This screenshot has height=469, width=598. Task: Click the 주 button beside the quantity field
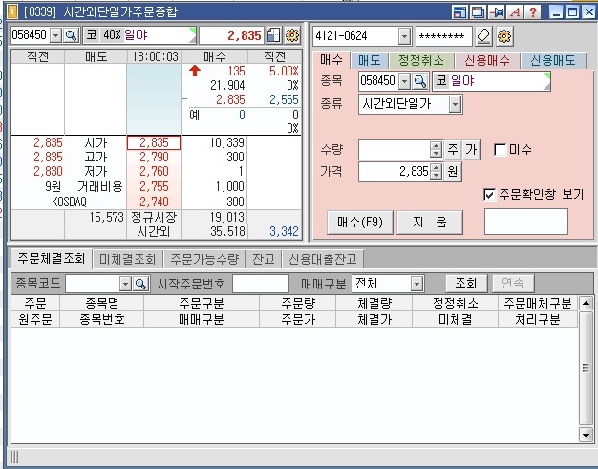pyautogui.click(x=453, y=149)
